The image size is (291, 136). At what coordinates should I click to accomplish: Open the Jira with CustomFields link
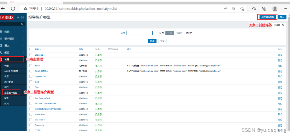point(45,104)
